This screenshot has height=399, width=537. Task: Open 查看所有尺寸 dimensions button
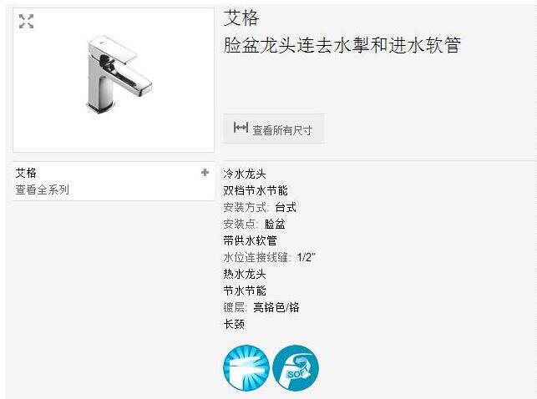[x=274, y=129]
